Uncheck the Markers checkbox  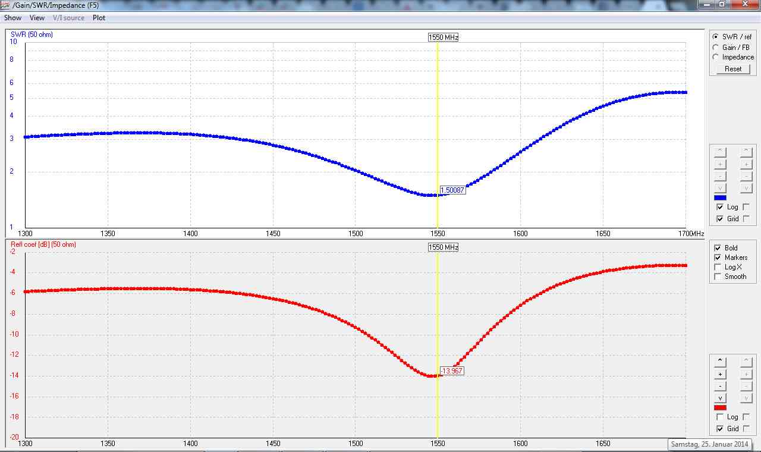click(x=718, y=258)
